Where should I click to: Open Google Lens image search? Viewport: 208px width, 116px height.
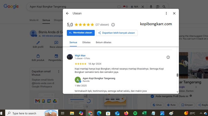(x=158, y=7)
